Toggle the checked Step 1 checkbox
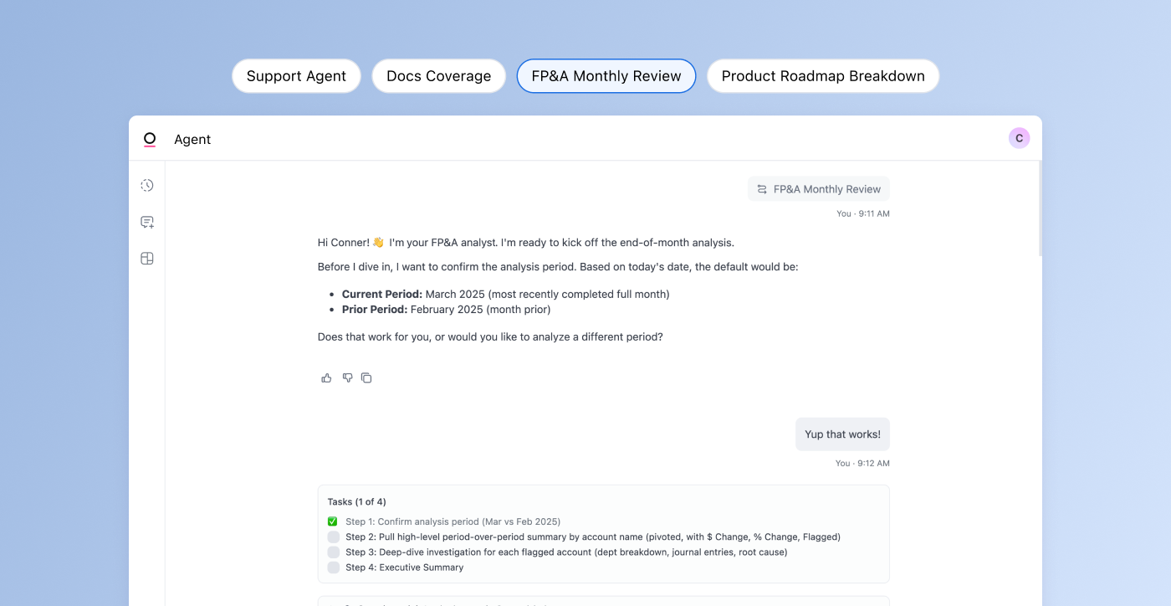Image resolution: width=1171 pixels, height=606 pixels. 333,521
